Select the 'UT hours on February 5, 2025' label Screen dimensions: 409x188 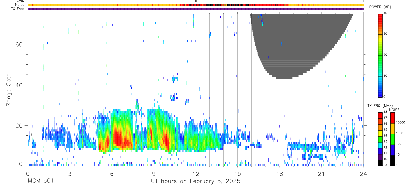pos(196,181)
